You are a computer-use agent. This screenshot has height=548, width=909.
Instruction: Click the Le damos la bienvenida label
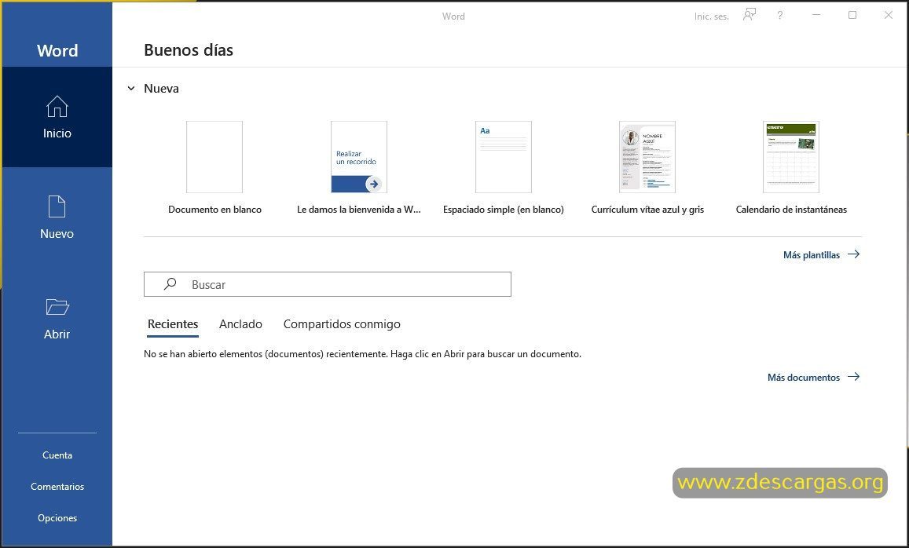pos(359,210)
